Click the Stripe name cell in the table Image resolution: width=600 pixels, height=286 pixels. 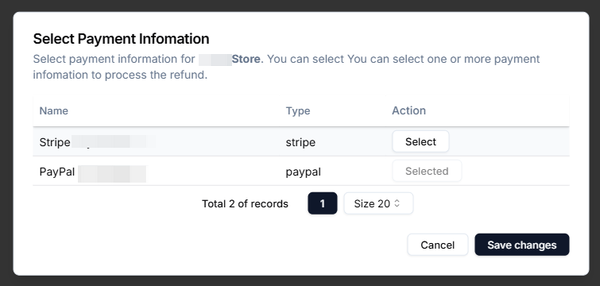(97, 142)
